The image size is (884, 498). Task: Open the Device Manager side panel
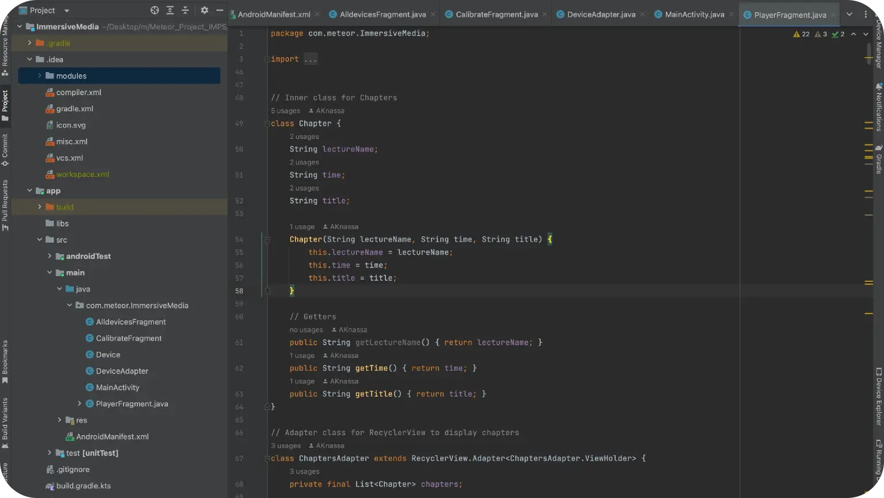879,43
